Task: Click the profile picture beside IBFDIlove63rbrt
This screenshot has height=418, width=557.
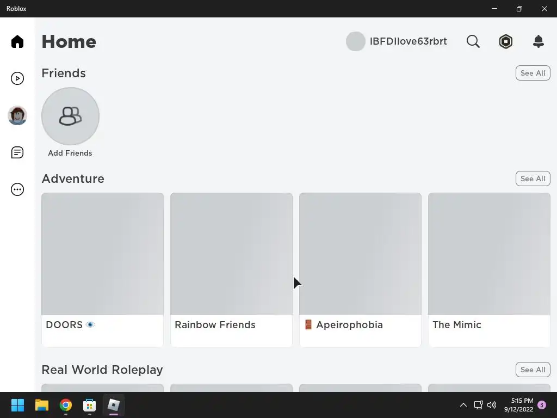Action: coord(355,41)
